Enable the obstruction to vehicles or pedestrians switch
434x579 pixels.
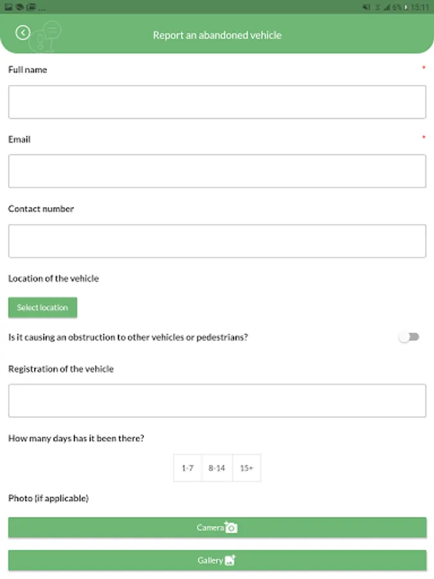pos(409,337)
